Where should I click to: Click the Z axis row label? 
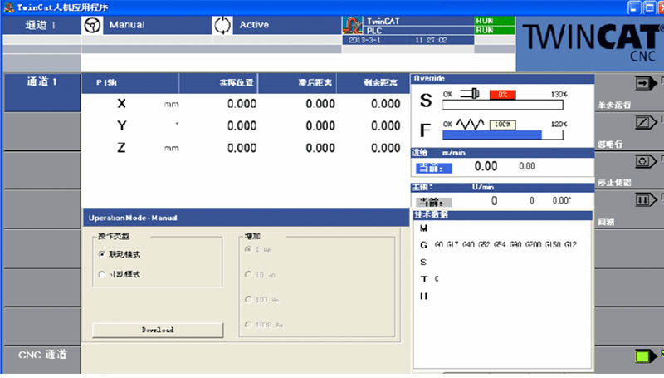coord(121,148)
